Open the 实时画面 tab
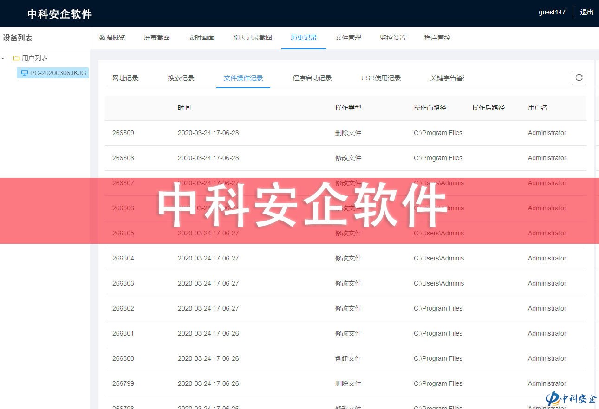 202,38
